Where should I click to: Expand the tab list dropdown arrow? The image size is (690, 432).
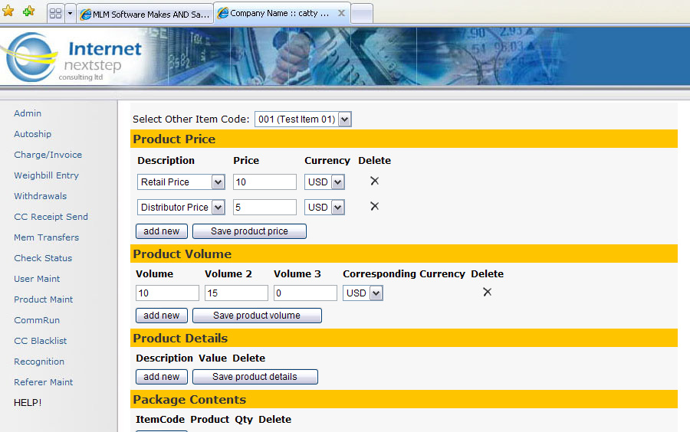71,14
